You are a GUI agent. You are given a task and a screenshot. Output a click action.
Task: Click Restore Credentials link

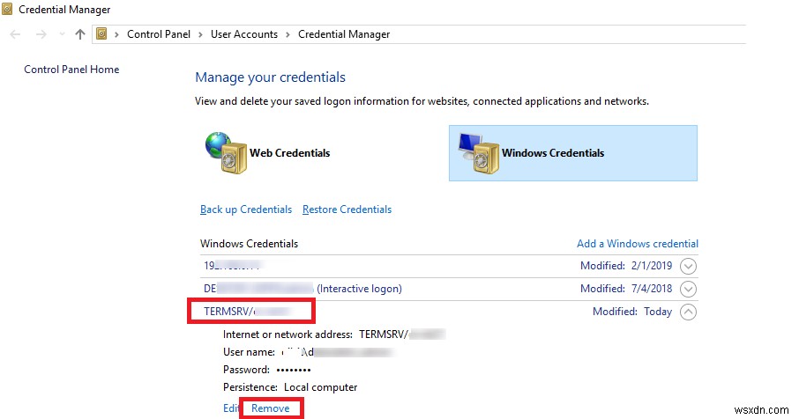pos(347,209)
